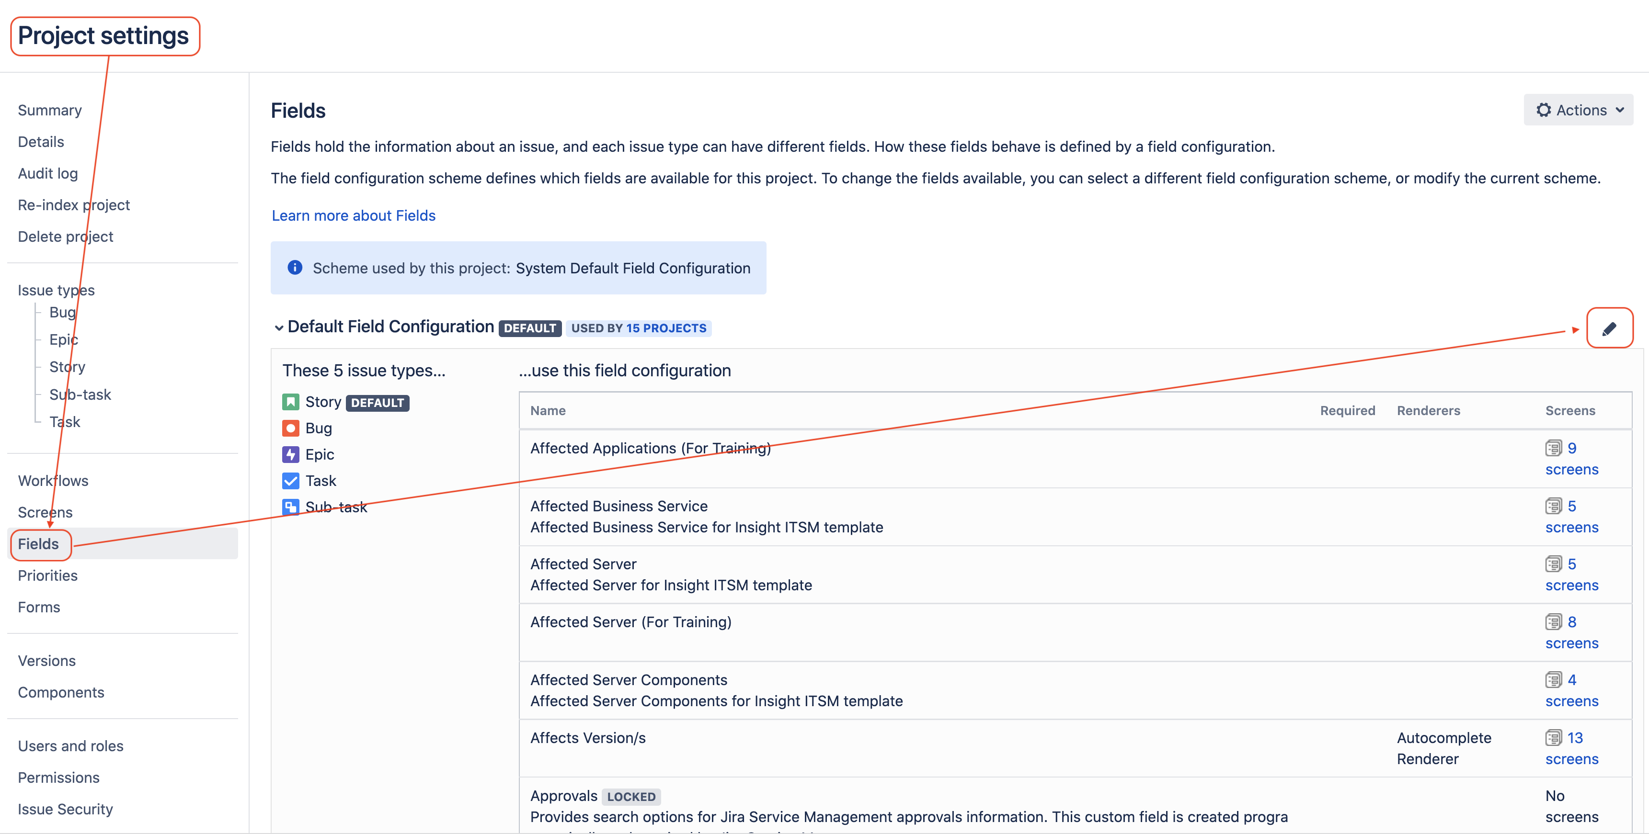Select Epic in Issue types tree
The image size is (1649, 834).
[x=63, y=339]
